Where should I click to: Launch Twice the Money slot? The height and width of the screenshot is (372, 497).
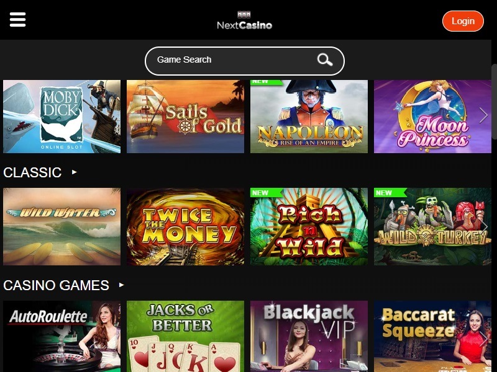click(x=185, y=226)
